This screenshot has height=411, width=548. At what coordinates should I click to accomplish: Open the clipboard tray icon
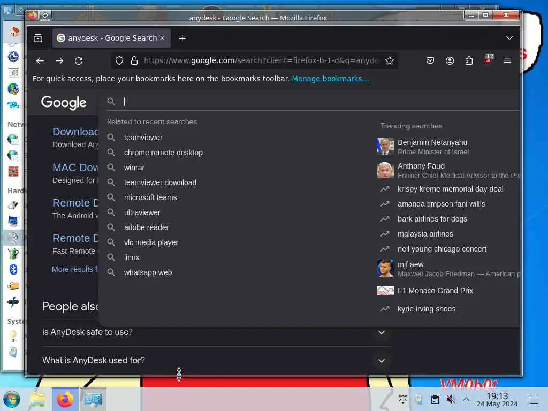coord(435,399)
